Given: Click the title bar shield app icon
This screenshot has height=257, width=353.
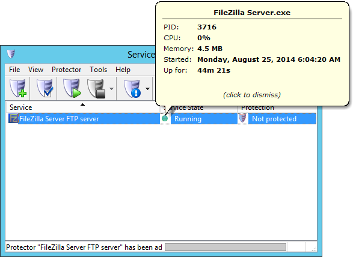Looking at the screenshot, I should pyautogui.click(x=11, y=54).
